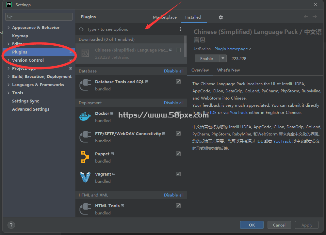Expand Build, Execution, Deployment settings

pyautogui.click(x=8, y=76)
